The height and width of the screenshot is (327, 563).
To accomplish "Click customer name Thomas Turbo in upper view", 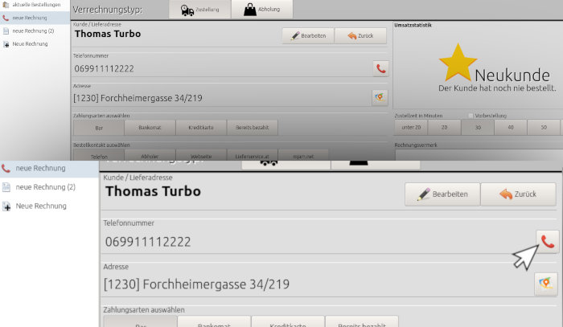I will tap(108, 34).
